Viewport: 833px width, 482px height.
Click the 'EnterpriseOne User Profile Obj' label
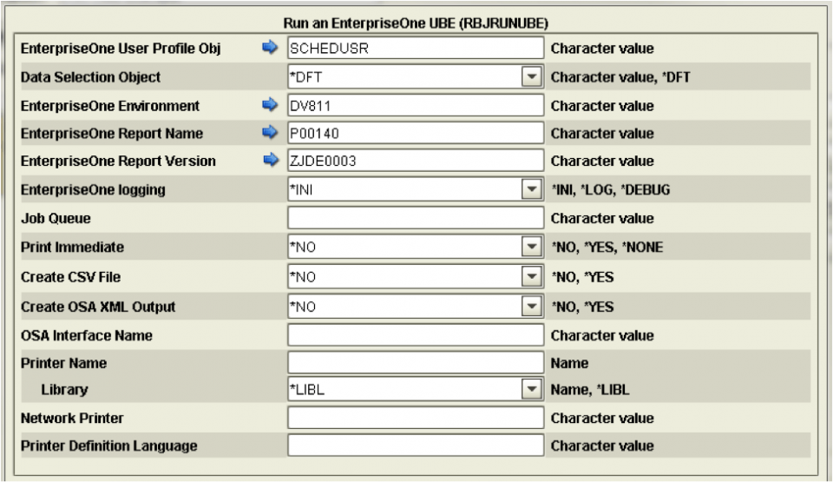pyautogui.click(x=121, y=49)
